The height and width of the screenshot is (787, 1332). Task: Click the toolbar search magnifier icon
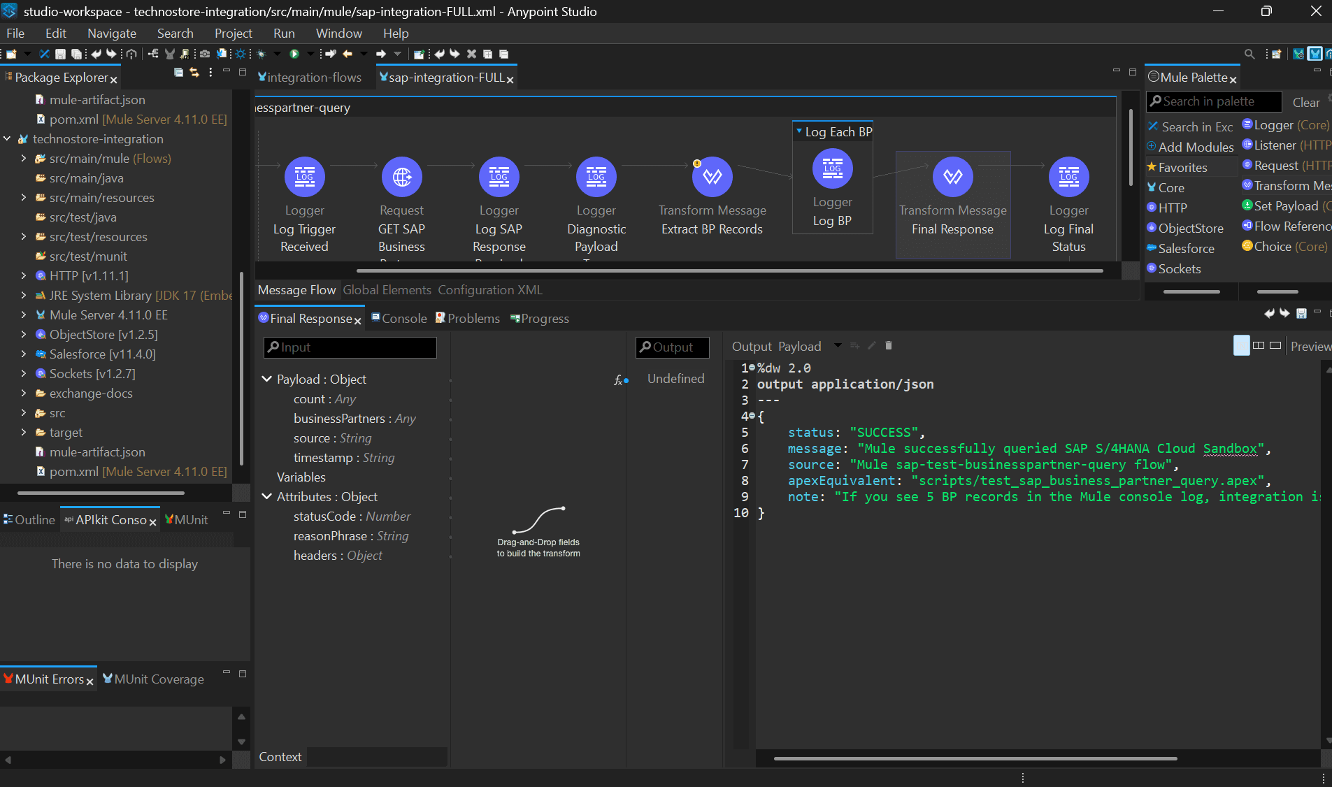(x=1249, y=54)
